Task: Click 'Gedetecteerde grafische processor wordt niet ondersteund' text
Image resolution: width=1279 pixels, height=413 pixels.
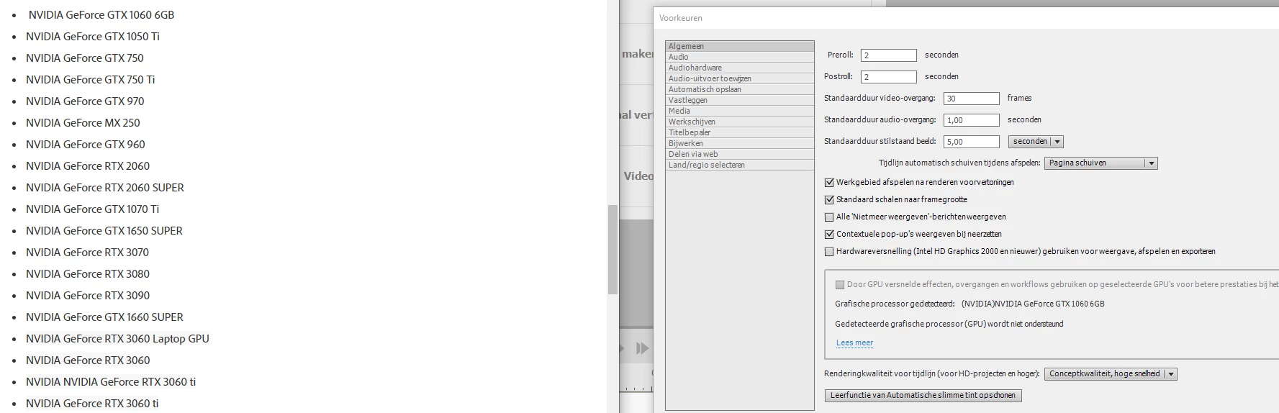Action: (949, 324)
